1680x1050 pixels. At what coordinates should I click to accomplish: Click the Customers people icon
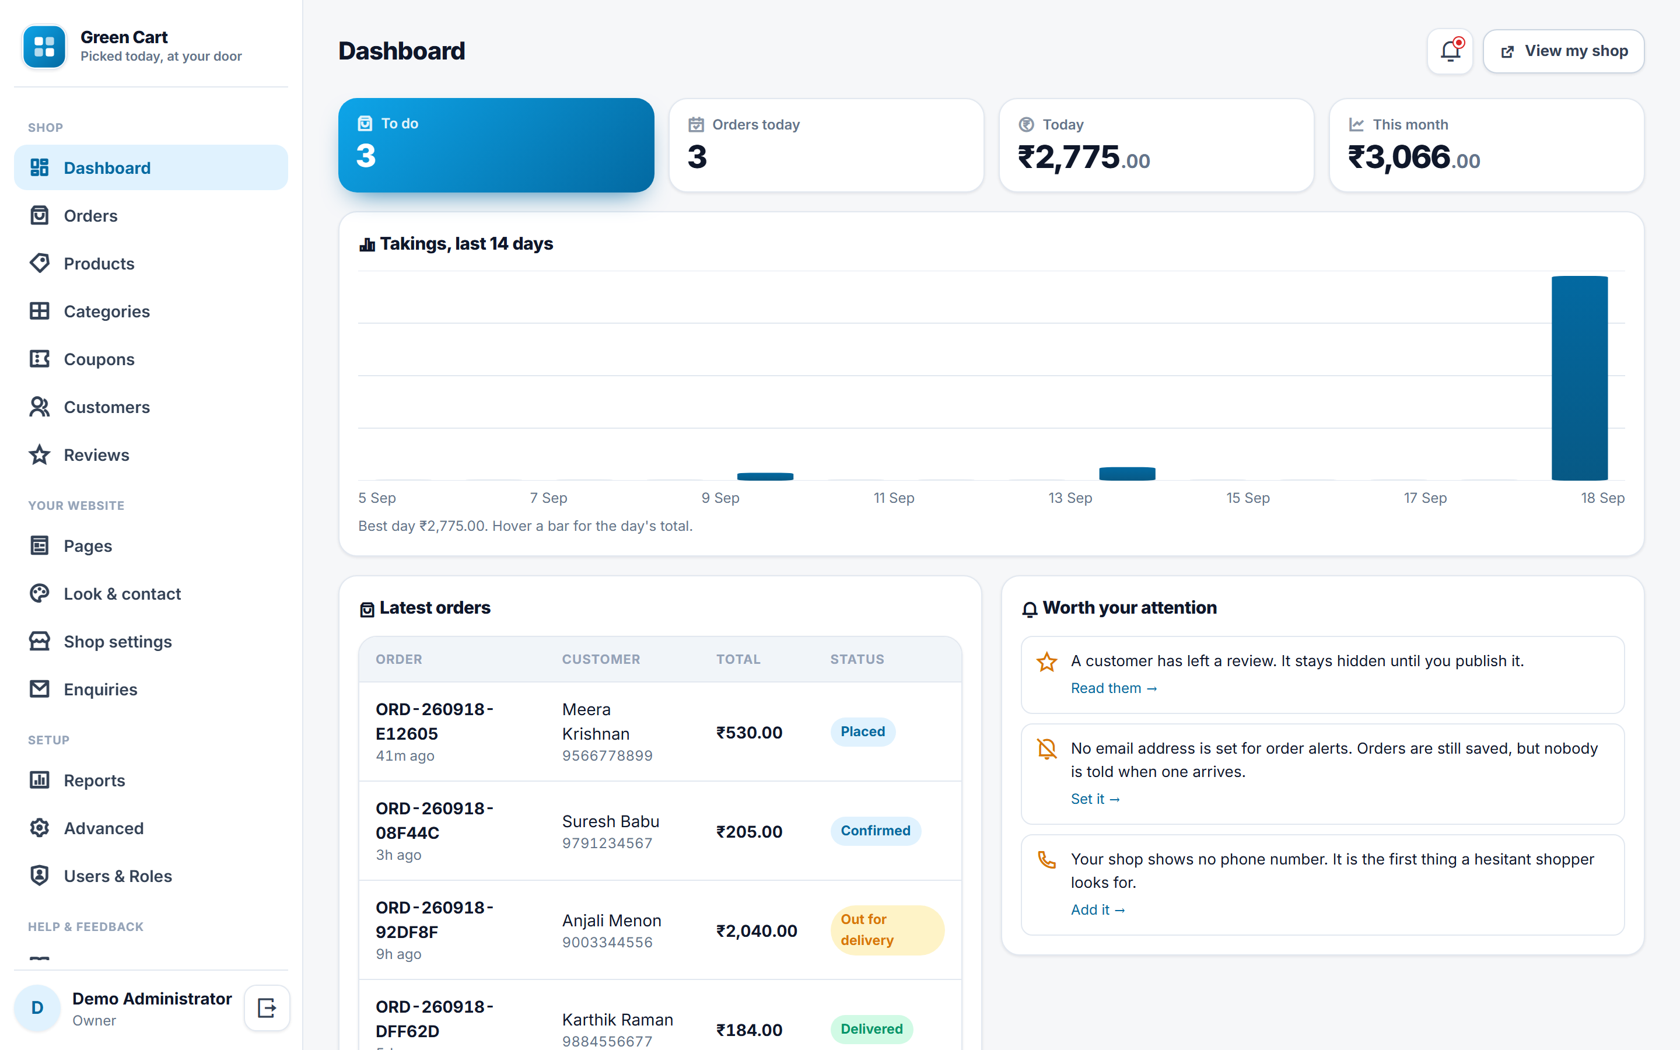[40, 408]
